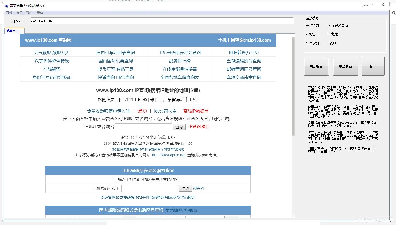Click 查询 next to the IP address field
This screenshot has height=225, width=396.
(179, 127)
